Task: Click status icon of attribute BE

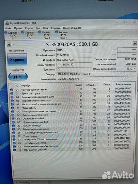Action: 14,133
